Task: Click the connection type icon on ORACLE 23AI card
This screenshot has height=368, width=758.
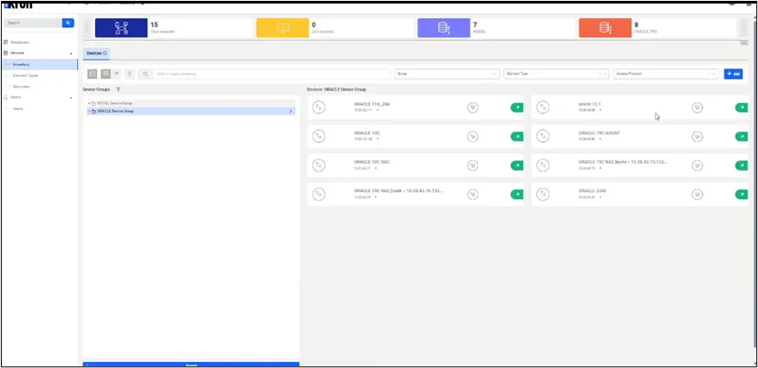Action: (x=697, y=195)
